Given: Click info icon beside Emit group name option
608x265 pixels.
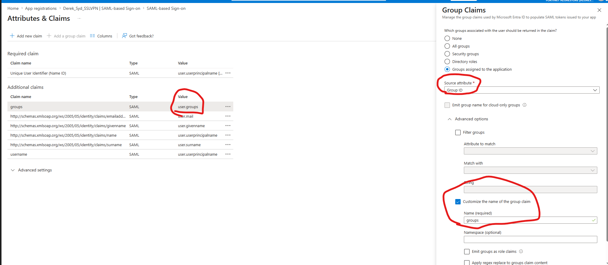Looking at the screenshot, I should (x=524, y=105).
